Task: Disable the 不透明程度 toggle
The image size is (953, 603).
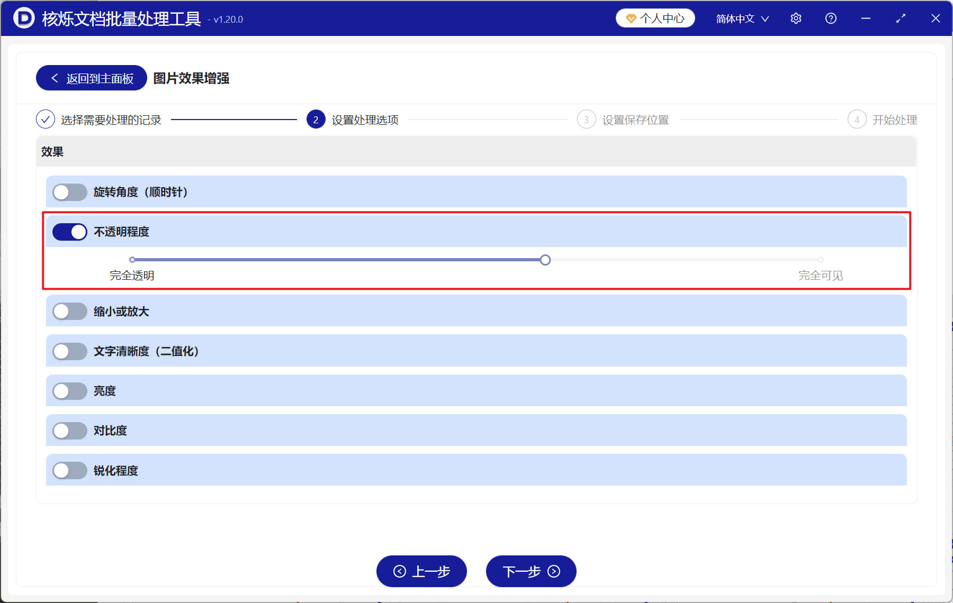Action: (69, 232)
